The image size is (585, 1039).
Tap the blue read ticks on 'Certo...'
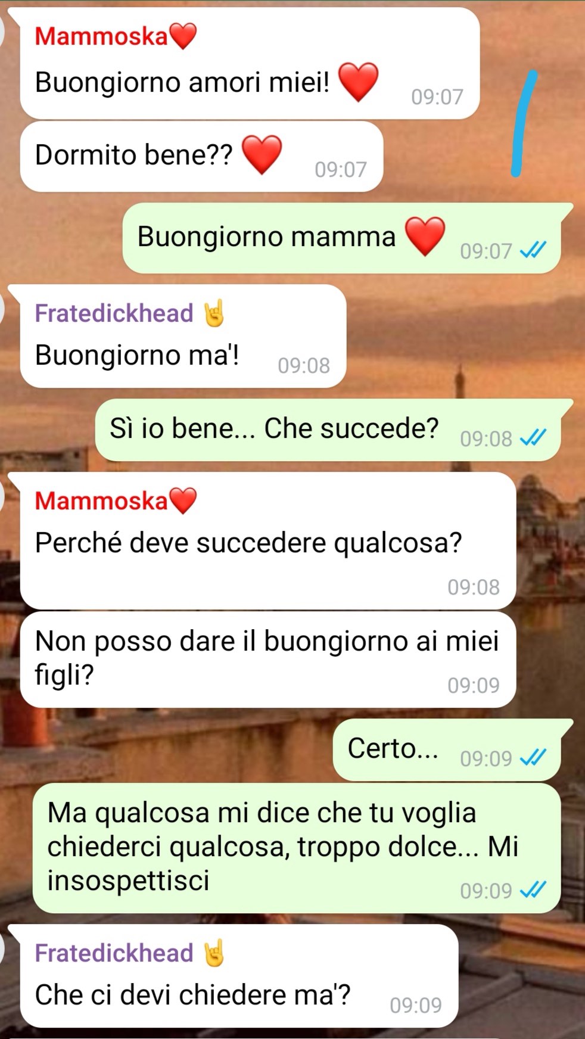533,758
